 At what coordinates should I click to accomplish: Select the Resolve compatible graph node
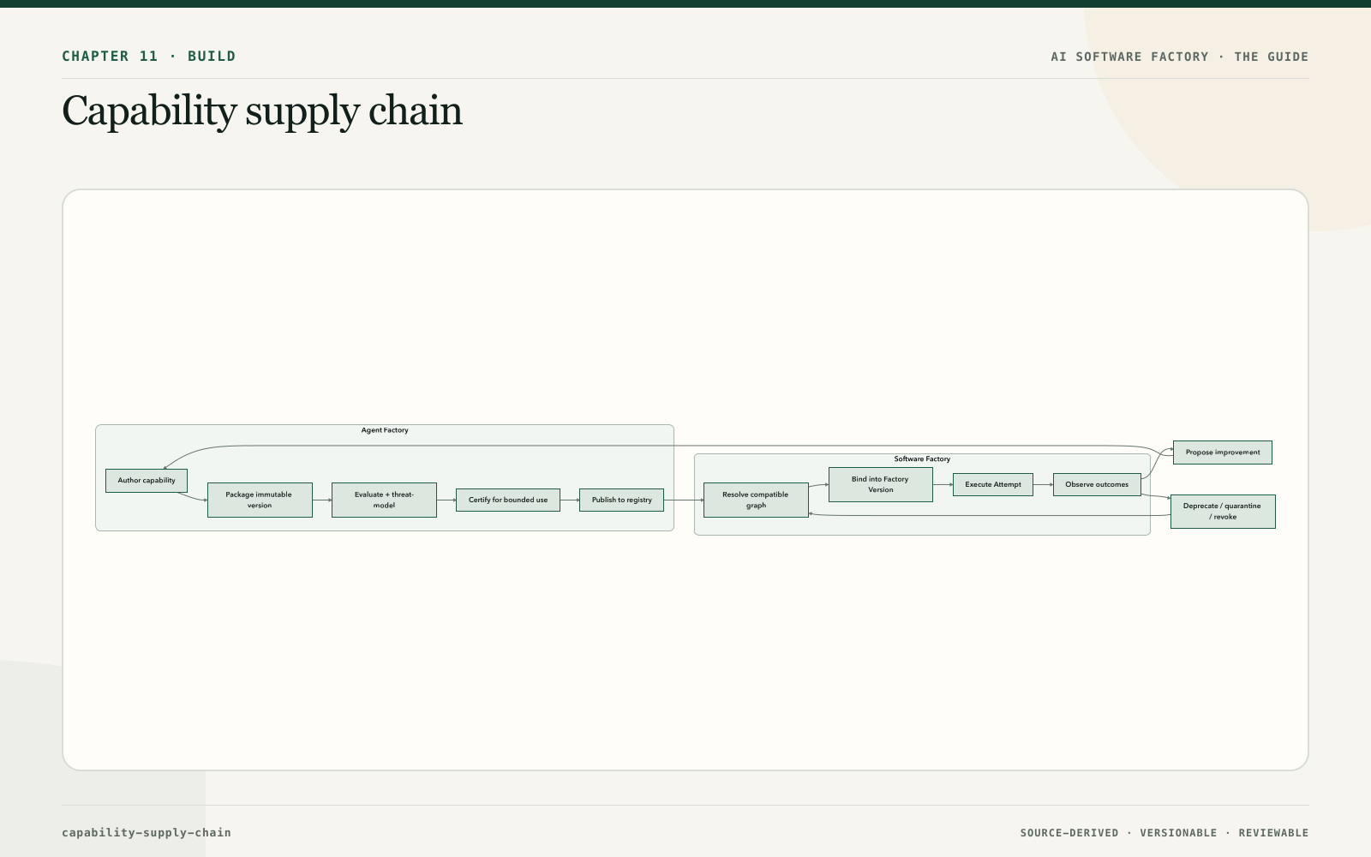tap(756, 500)
